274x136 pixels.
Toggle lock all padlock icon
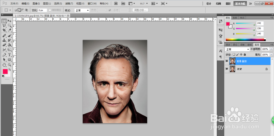click(245, 54)
